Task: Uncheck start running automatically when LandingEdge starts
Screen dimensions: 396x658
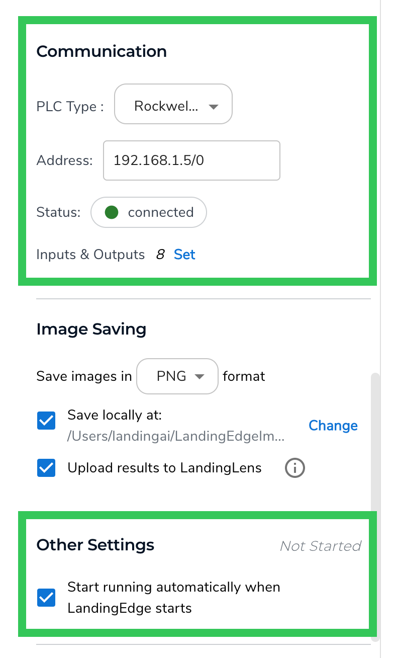Action: [46, 597]
